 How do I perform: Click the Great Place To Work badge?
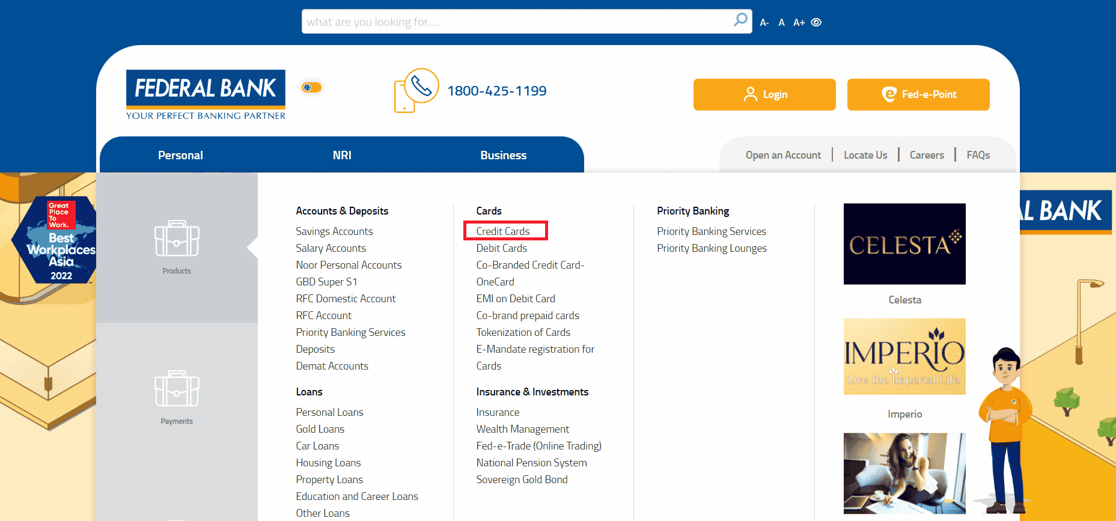[55, 240]
